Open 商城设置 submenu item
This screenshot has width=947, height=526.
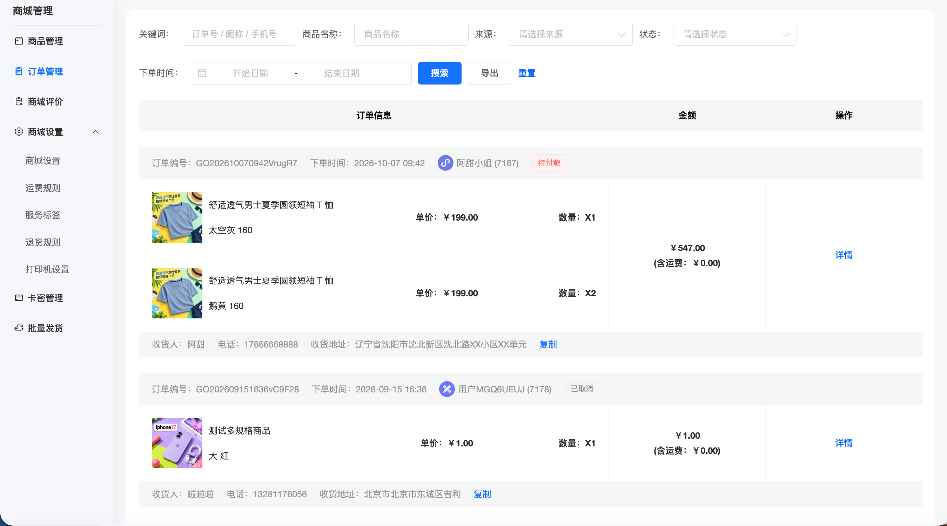(43, 161)
